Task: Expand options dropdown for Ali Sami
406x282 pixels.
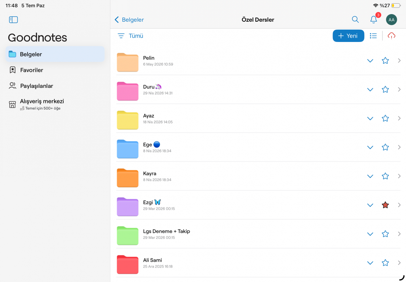Action: (x=370, y=263)
